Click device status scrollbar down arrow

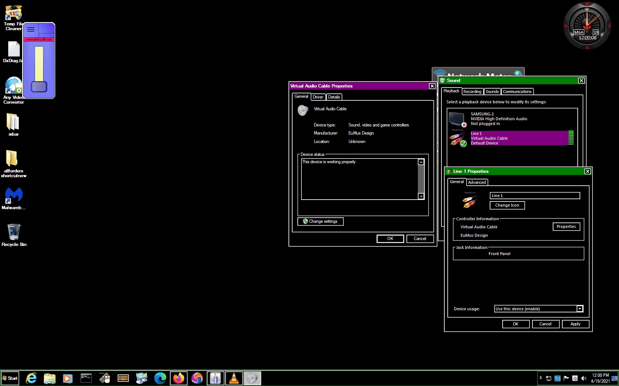421,196
